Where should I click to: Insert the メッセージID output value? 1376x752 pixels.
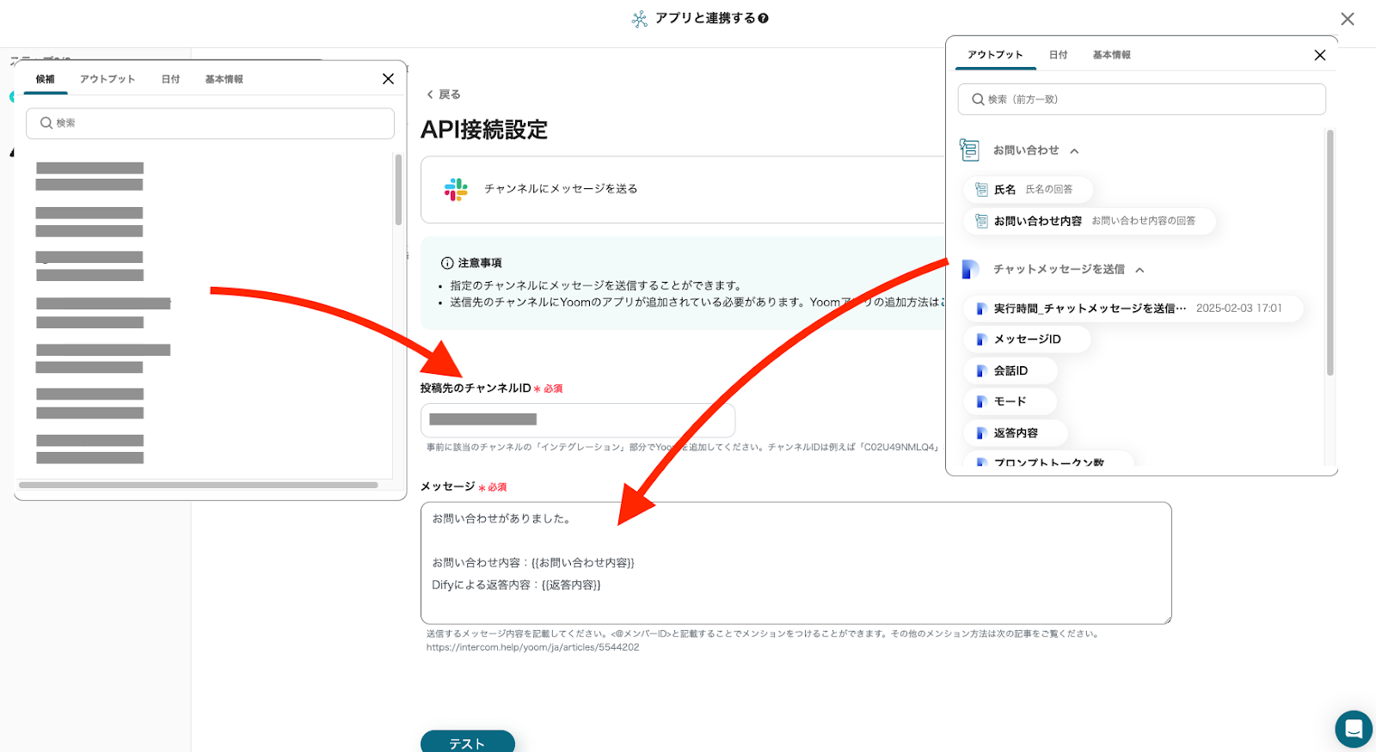tap(1027, 339)
